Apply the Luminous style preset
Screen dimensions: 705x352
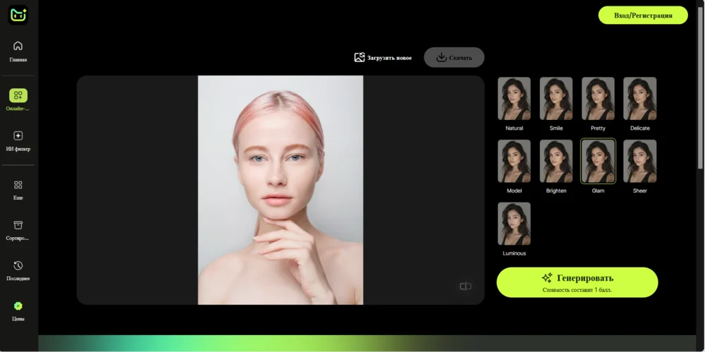[x=514, y=224]
